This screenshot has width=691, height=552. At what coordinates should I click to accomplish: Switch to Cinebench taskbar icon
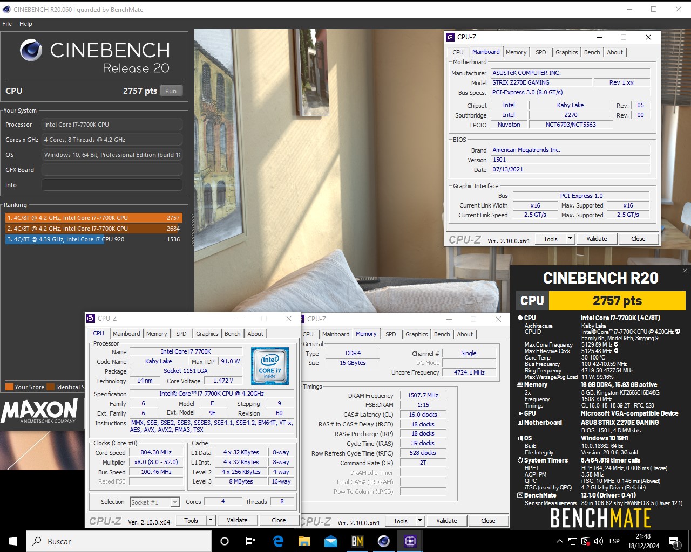coord(384,541)
